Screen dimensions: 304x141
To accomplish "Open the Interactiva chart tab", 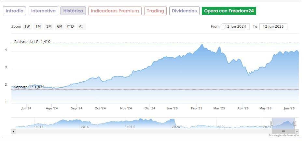I will click(43, 11).
